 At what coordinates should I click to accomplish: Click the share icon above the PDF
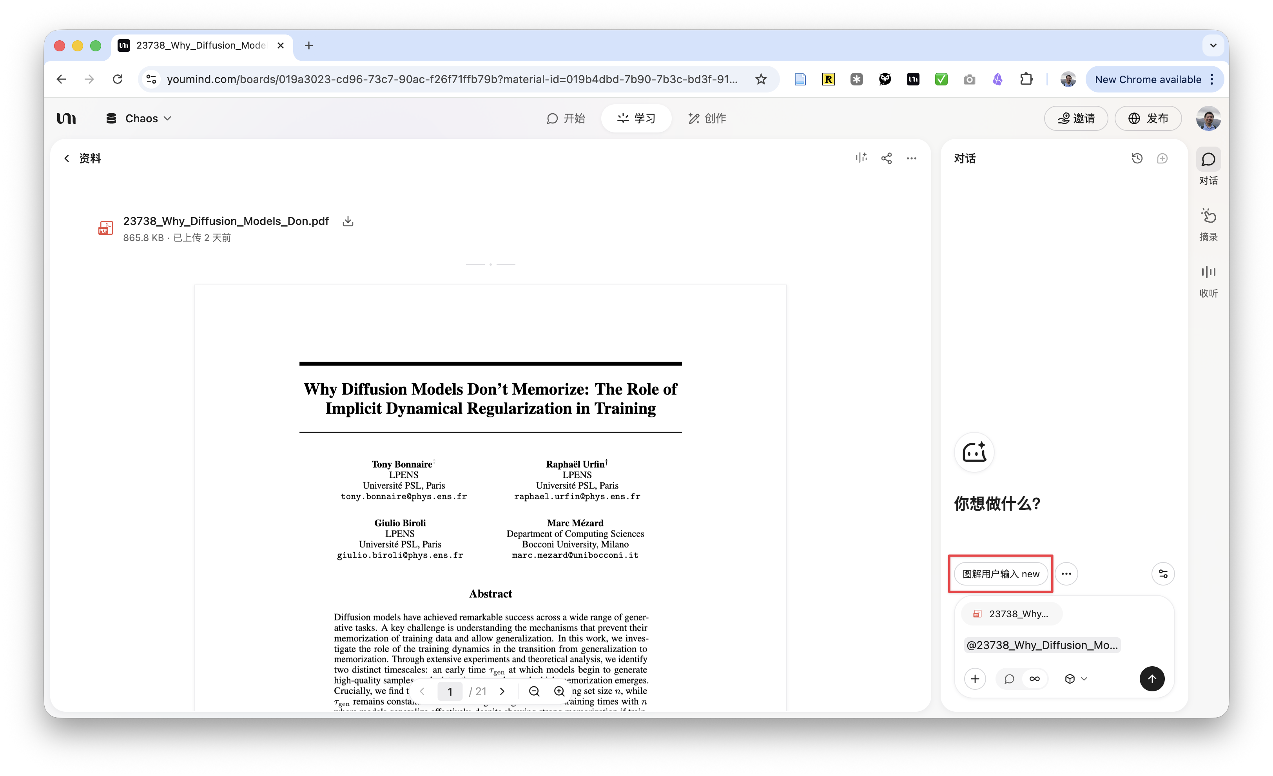pos(887,158)
